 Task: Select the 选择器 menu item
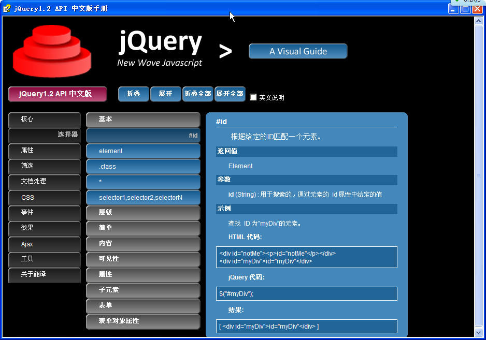(x=45, y=135)
